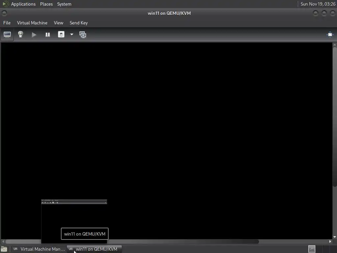Open the View menu
The height and width of the screenshot is (253, 337).
59,23
